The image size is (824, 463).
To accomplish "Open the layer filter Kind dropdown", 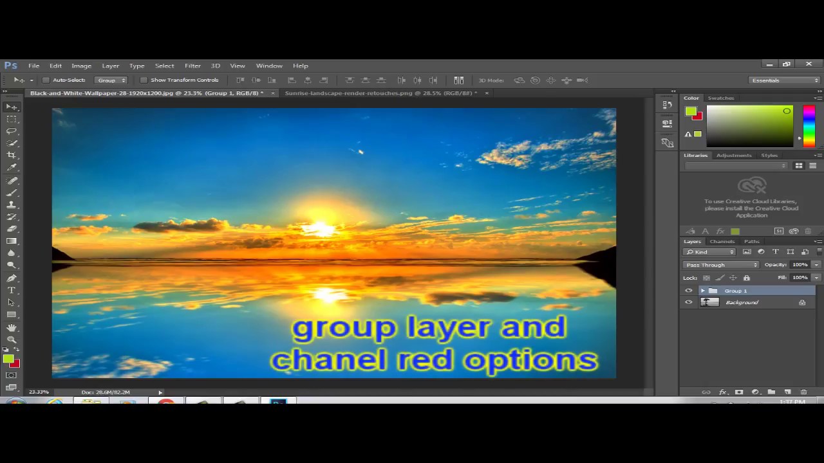I will click(x=709, y=252).
